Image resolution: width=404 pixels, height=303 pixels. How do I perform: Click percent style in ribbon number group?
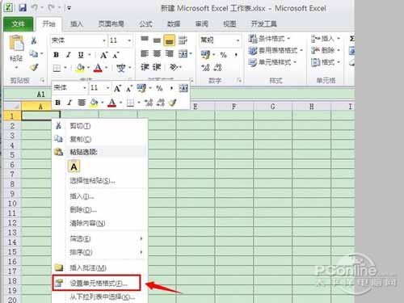[223, 55]
